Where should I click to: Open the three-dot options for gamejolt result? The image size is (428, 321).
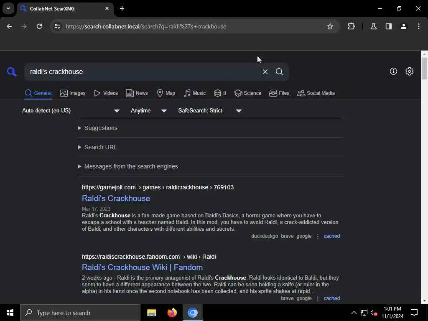tap(318, 237)
